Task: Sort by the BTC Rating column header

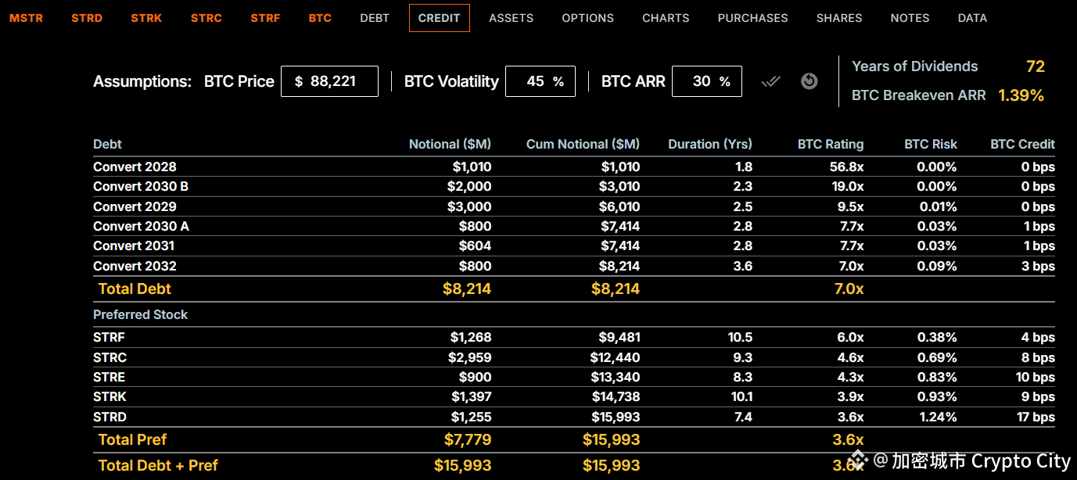Action: [831, 144]
